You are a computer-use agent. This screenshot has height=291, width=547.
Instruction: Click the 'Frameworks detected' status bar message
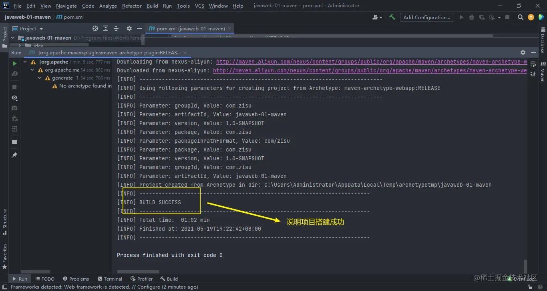coord(104,287)
